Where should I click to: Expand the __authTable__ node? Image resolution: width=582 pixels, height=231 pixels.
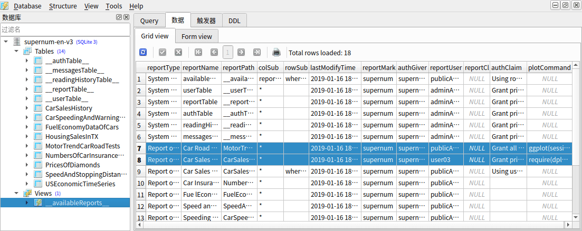coord(27,61)
